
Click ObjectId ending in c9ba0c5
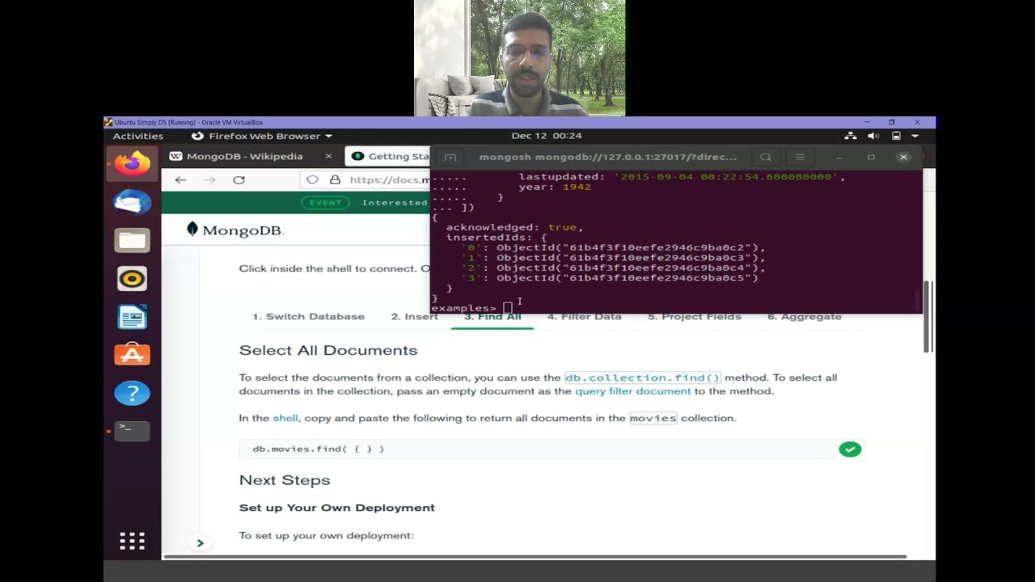click(x=627, y=278)
